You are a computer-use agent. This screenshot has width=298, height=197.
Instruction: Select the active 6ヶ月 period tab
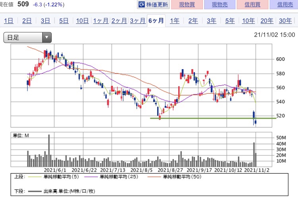click(x=156, y=21)
